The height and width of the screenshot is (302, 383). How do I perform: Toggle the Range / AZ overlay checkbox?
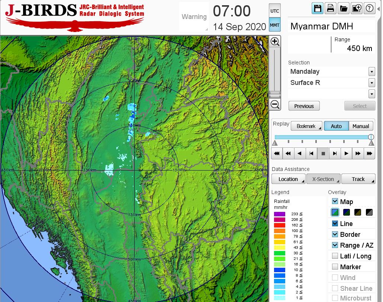tap(335, 245)
